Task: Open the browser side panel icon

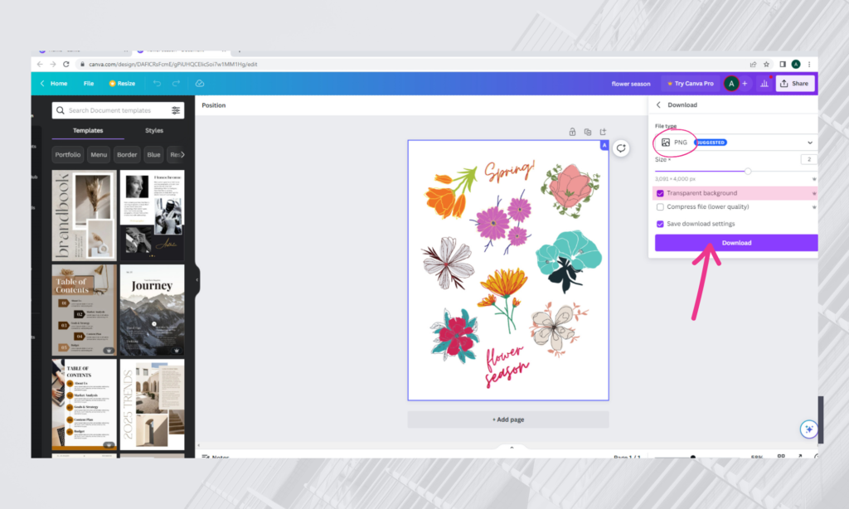Action: (783, 64)
